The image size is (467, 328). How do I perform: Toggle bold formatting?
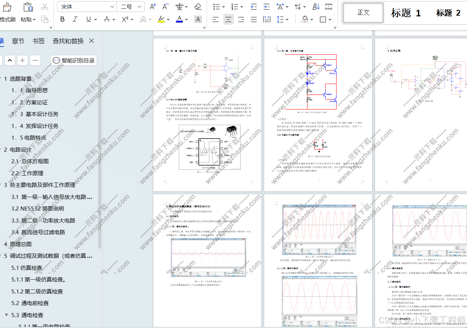click(63, 19)
